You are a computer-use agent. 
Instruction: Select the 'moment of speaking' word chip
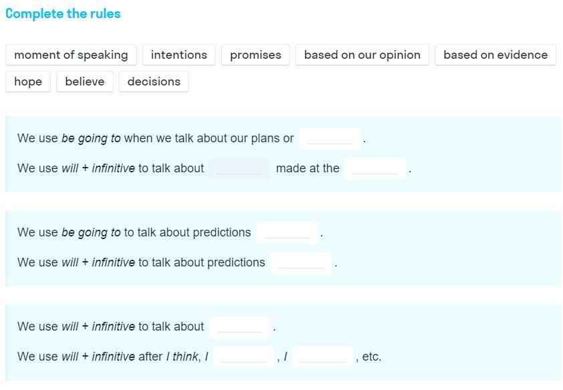point(71,55)
